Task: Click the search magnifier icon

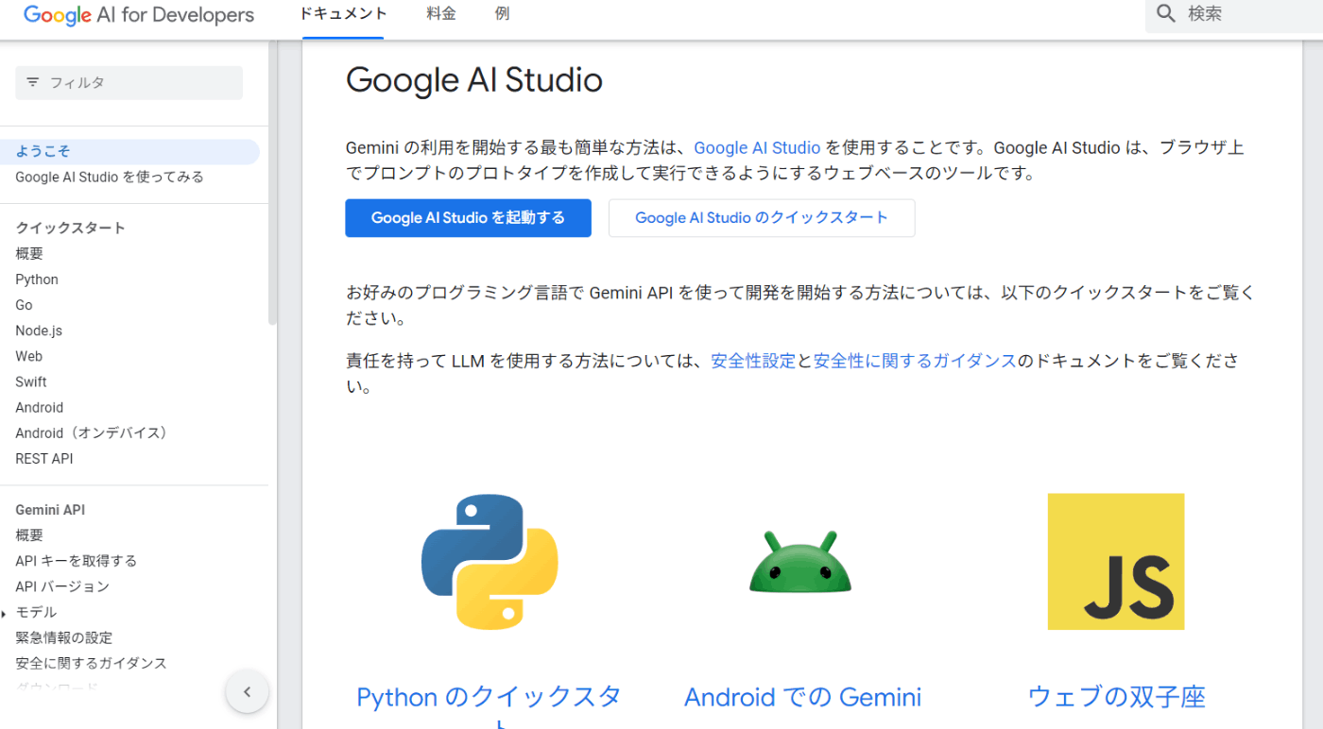Action: coord(1167,13)
